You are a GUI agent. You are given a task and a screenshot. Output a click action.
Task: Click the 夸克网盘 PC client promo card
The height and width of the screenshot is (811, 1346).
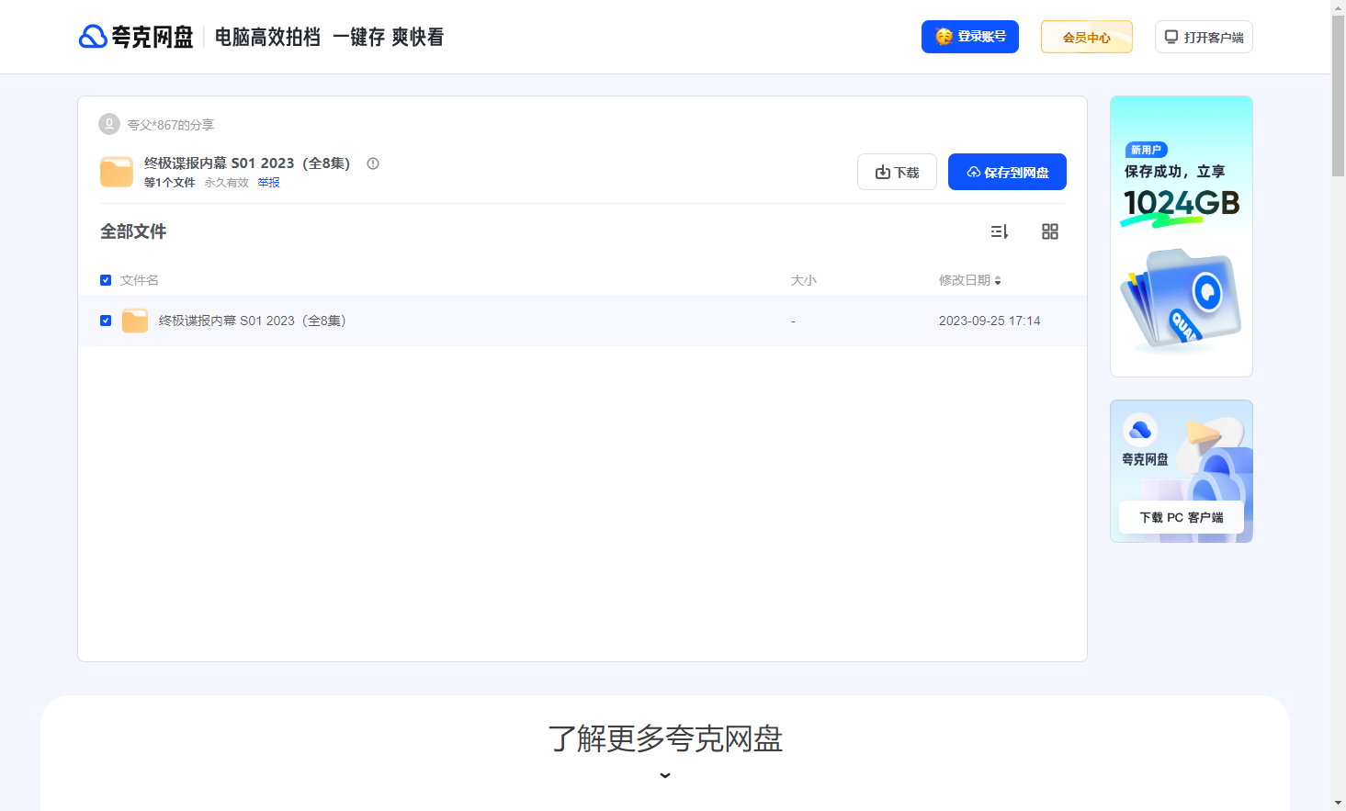tap(1182, 471)
